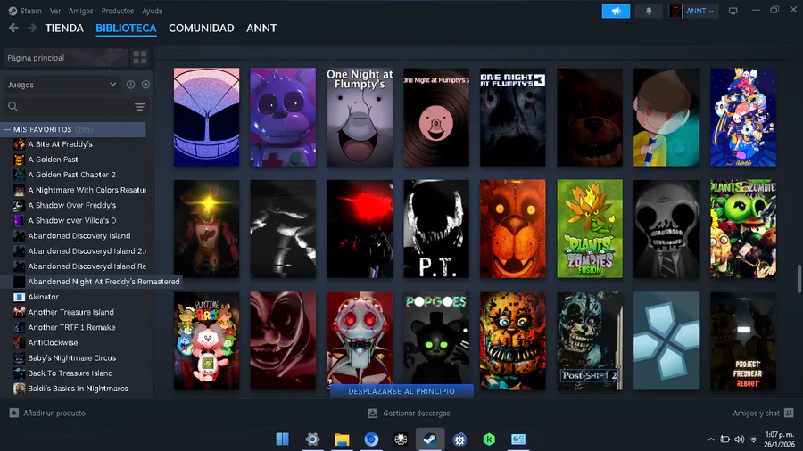This screenshot has height=451, width=803.
Task: Click the Steam taskbar icon
Action: coord(430,439)
